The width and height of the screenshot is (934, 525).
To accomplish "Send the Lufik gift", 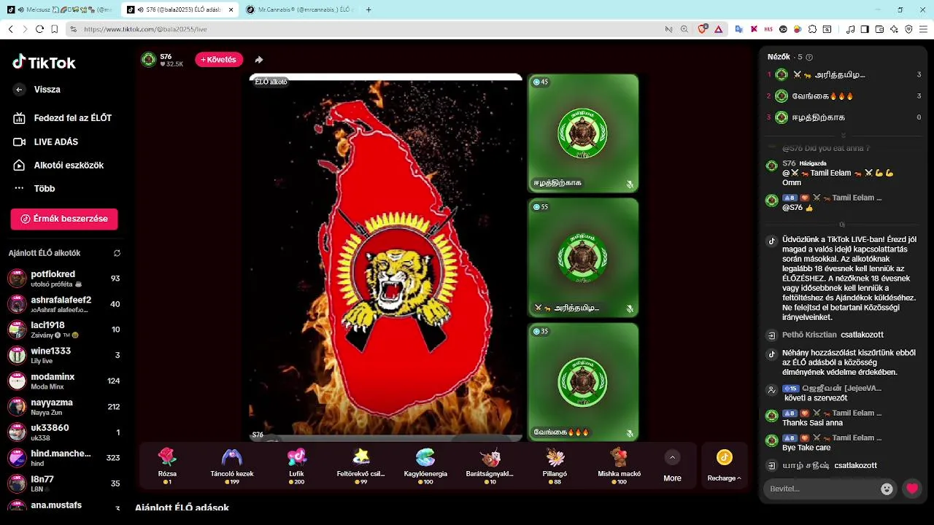I will 296,466.
